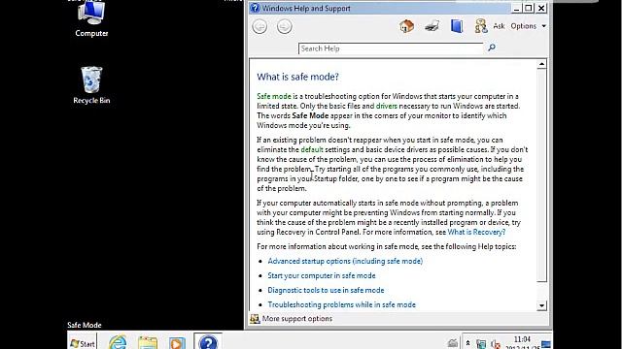622x349 pixels.
Task: Open Windows Explorer from the taskbar
Action: [148, 342]
